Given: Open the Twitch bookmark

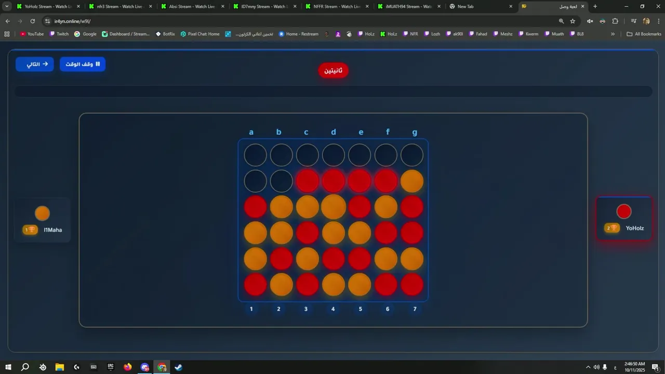Looking at the screenshot, I should [59, 34].
